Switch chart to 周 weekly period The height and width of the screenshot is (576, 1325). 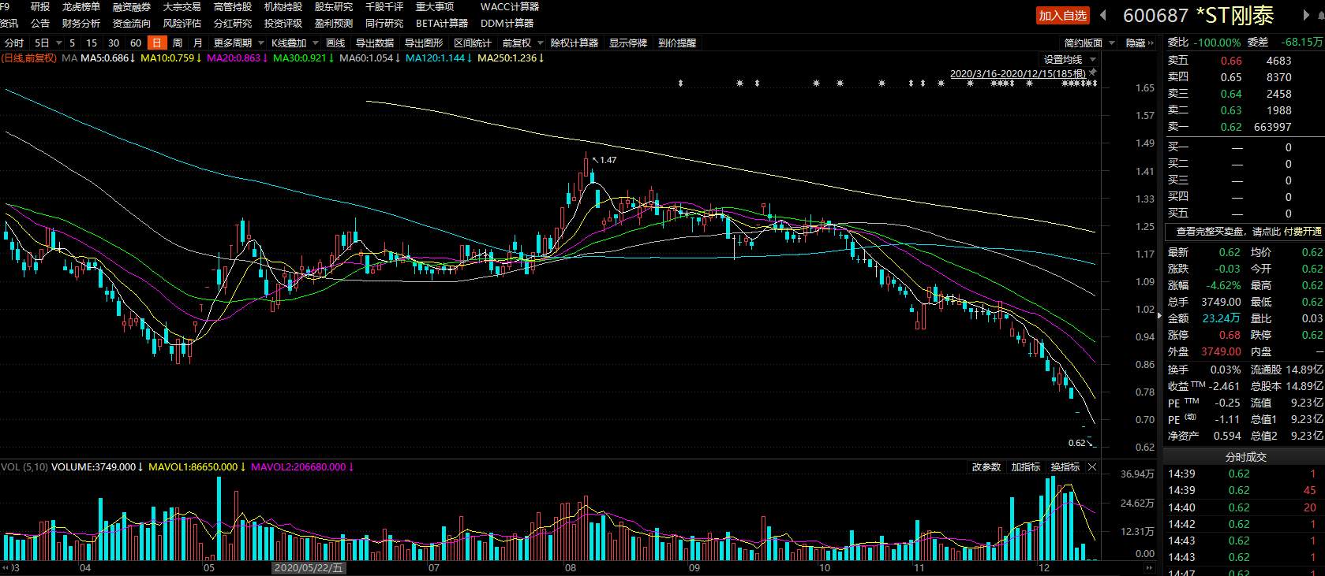point(178,43)
